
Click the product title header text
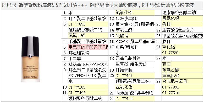point(98,5)
